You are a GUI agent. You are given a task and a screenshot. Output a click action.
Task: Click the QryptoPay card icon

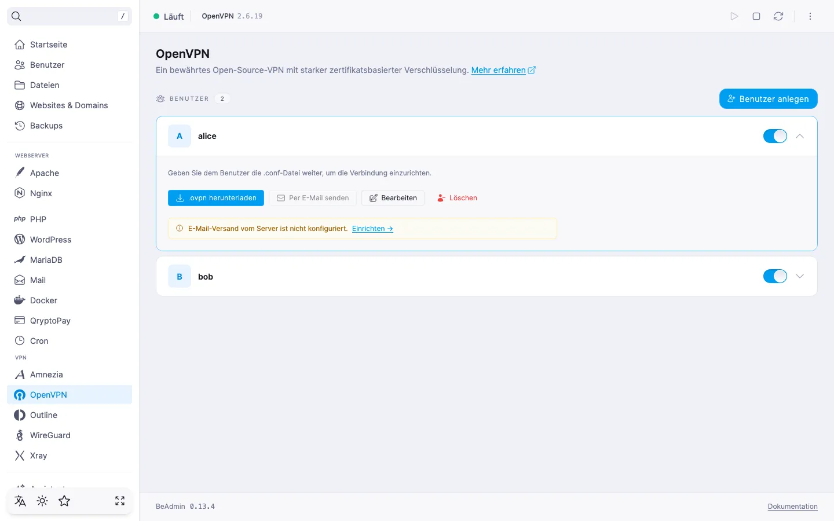pos(20,321)
